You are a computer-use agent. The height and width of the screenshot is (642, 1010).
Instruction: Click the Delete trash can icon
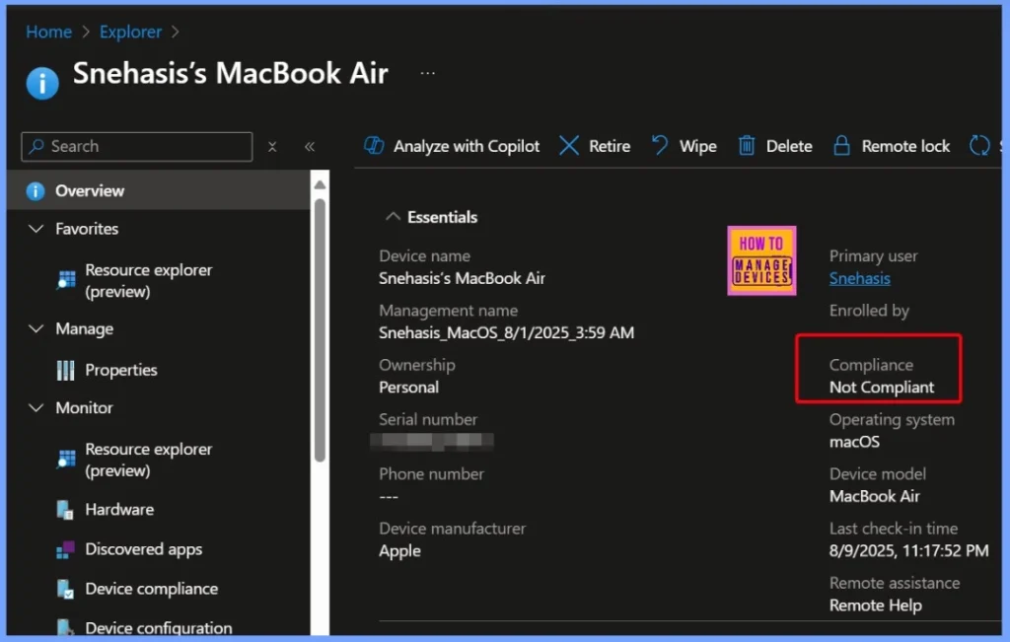tap(747, 146)
